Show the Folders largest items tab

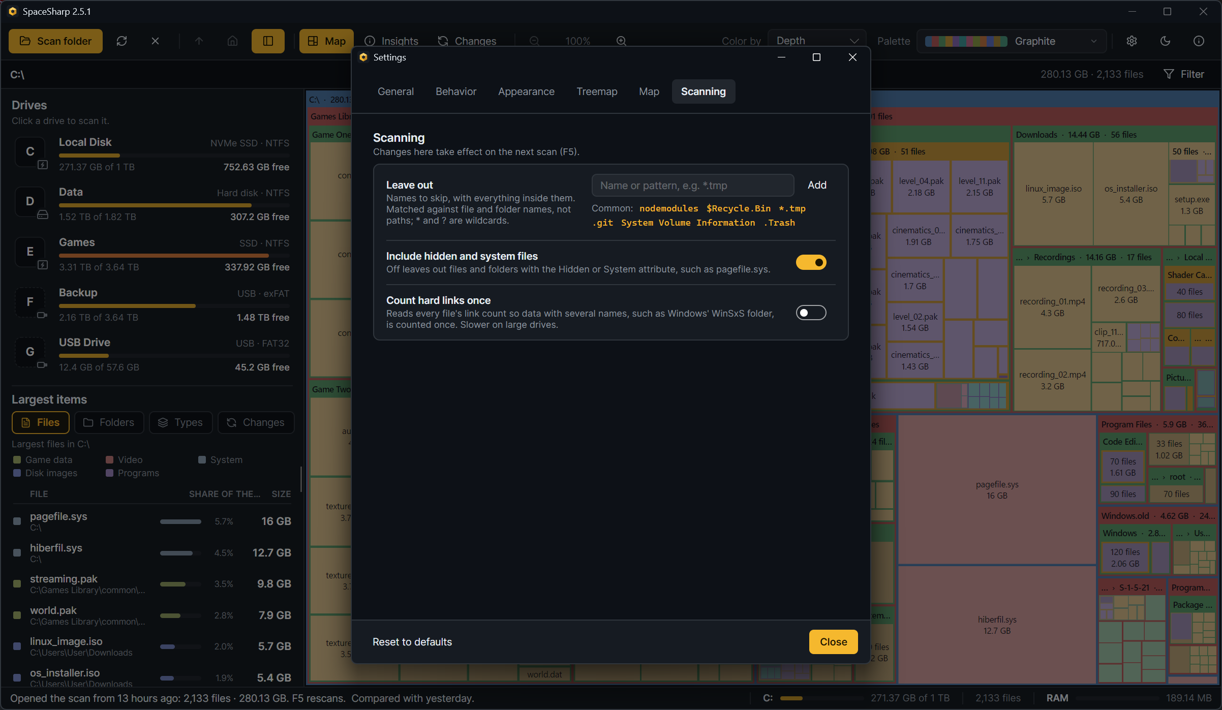(x=109, y=423)
